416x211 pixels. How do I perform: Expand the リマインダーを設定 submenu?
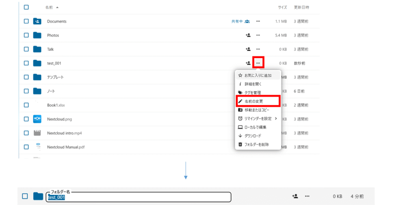258,118
